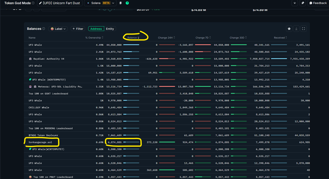Click the 24H change value 373,130
This screenshot has width=329, height=179.
(x=152, y=142)
